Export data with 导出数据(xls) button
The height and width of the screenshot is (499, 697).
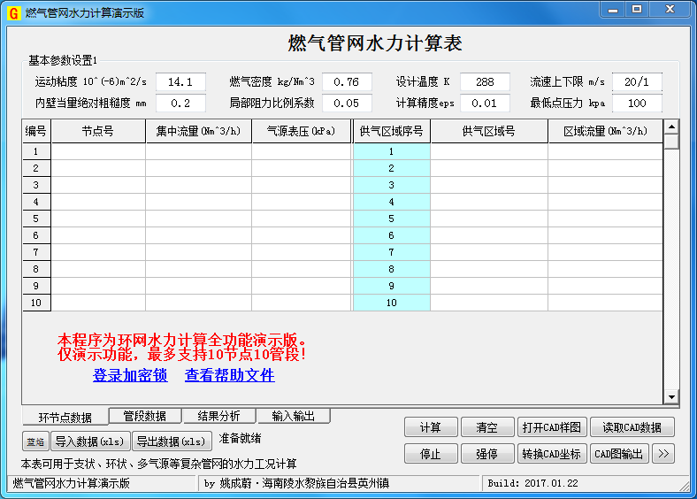tap(172, 441)
